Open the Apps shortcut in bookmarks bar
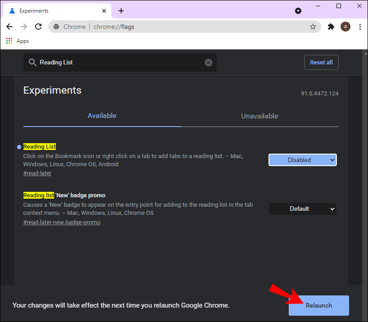Image resolution: width=368 pixels, height=322 pixels. tap(18, 41)
